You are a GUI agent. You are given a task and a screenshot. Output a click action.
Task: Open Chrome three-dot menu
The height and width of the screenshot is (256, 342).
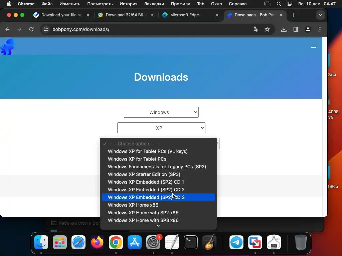tap(320, 29)
